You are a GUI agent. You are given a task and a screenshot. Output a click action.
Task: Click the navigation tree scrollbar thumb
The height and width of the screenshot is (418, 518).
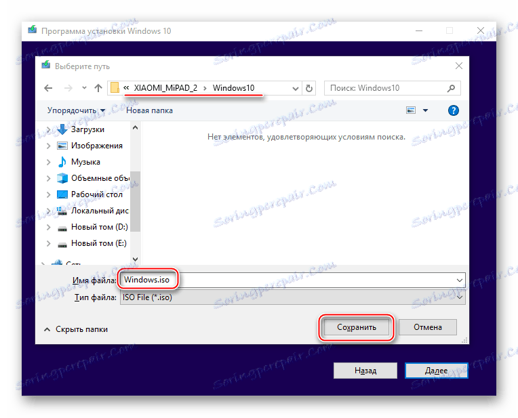coord(135,201)
